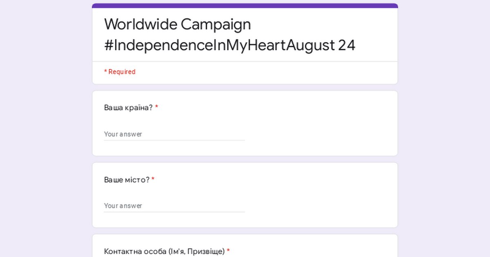This screenshot has width=490, height=257.
Task: Click the divider line below the form title
Action: pyautogui.click(x=245, y=62)
